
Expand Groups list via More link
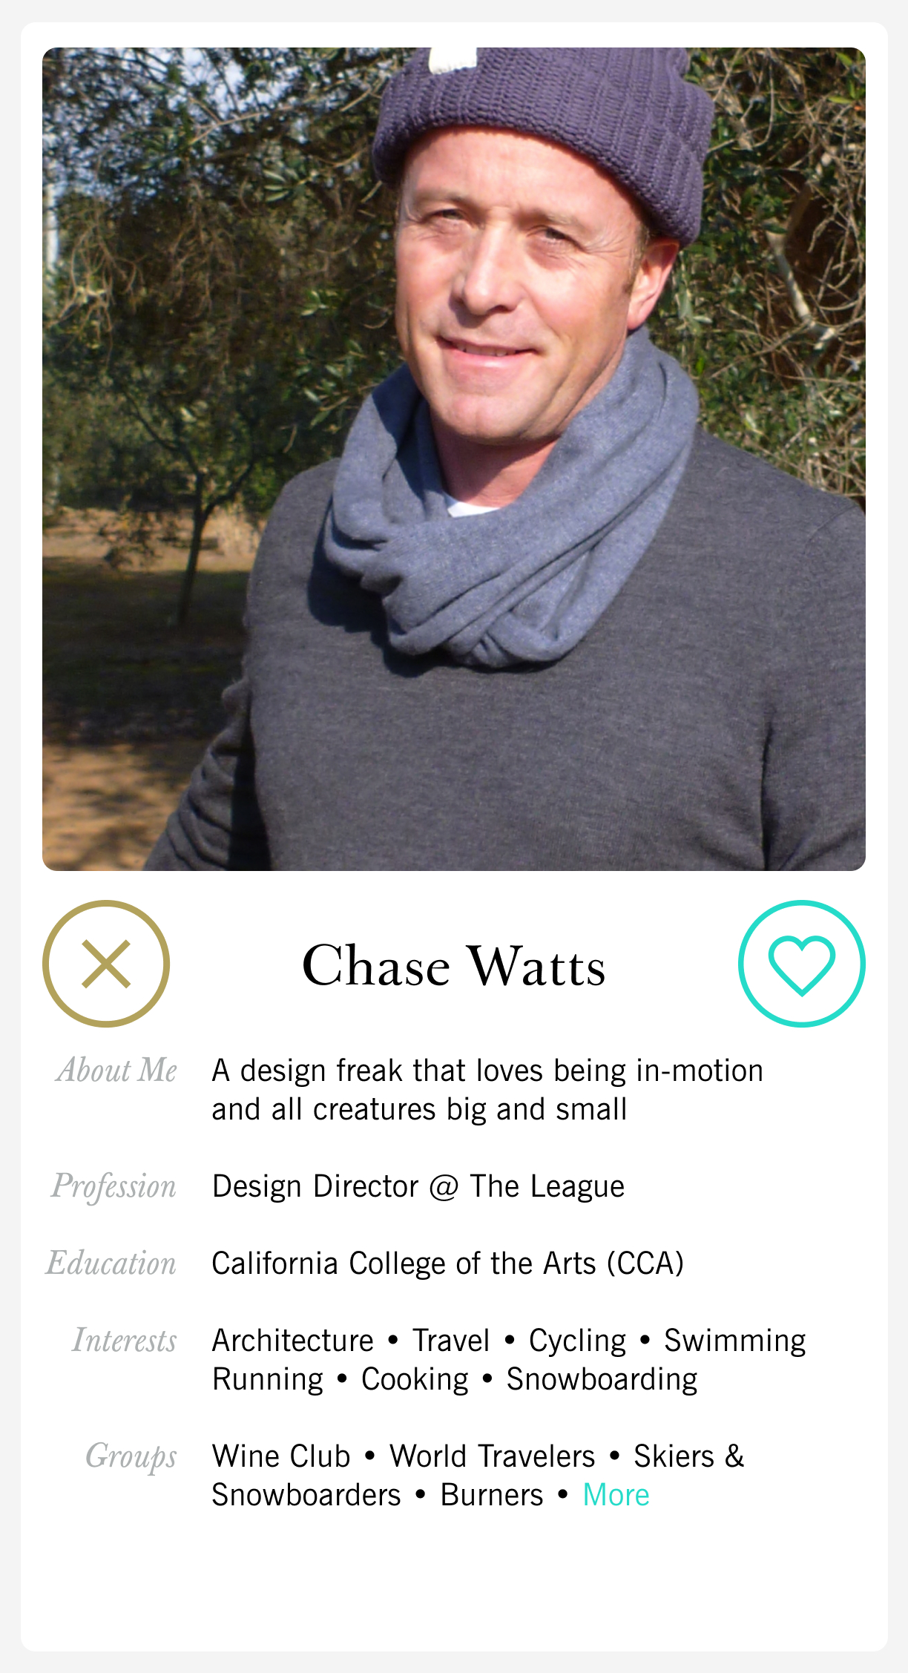pyautogui.click(x=616, y=1495)
